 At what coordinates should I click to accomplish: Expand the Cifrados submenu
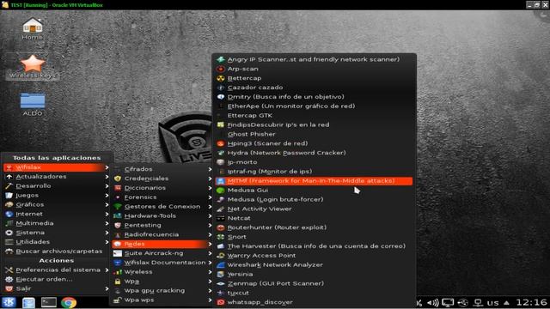pyautogui.click(x=162, y=169)
